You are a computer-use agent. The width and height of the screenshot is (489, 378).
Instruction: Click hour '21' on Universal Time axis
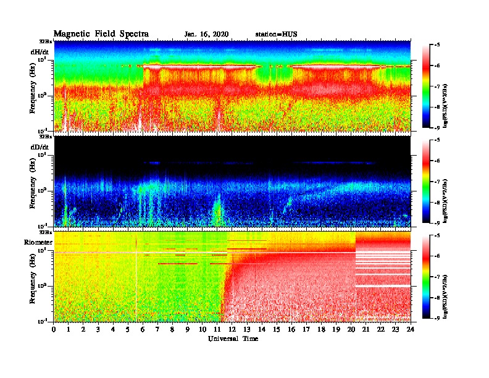pyautogui.click(x=366, y=329)
